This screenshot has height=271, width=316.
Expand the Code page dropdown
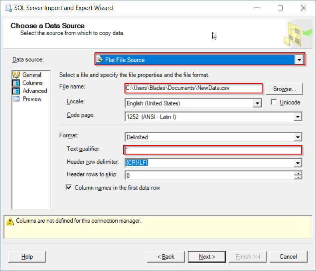click(298, 117)
